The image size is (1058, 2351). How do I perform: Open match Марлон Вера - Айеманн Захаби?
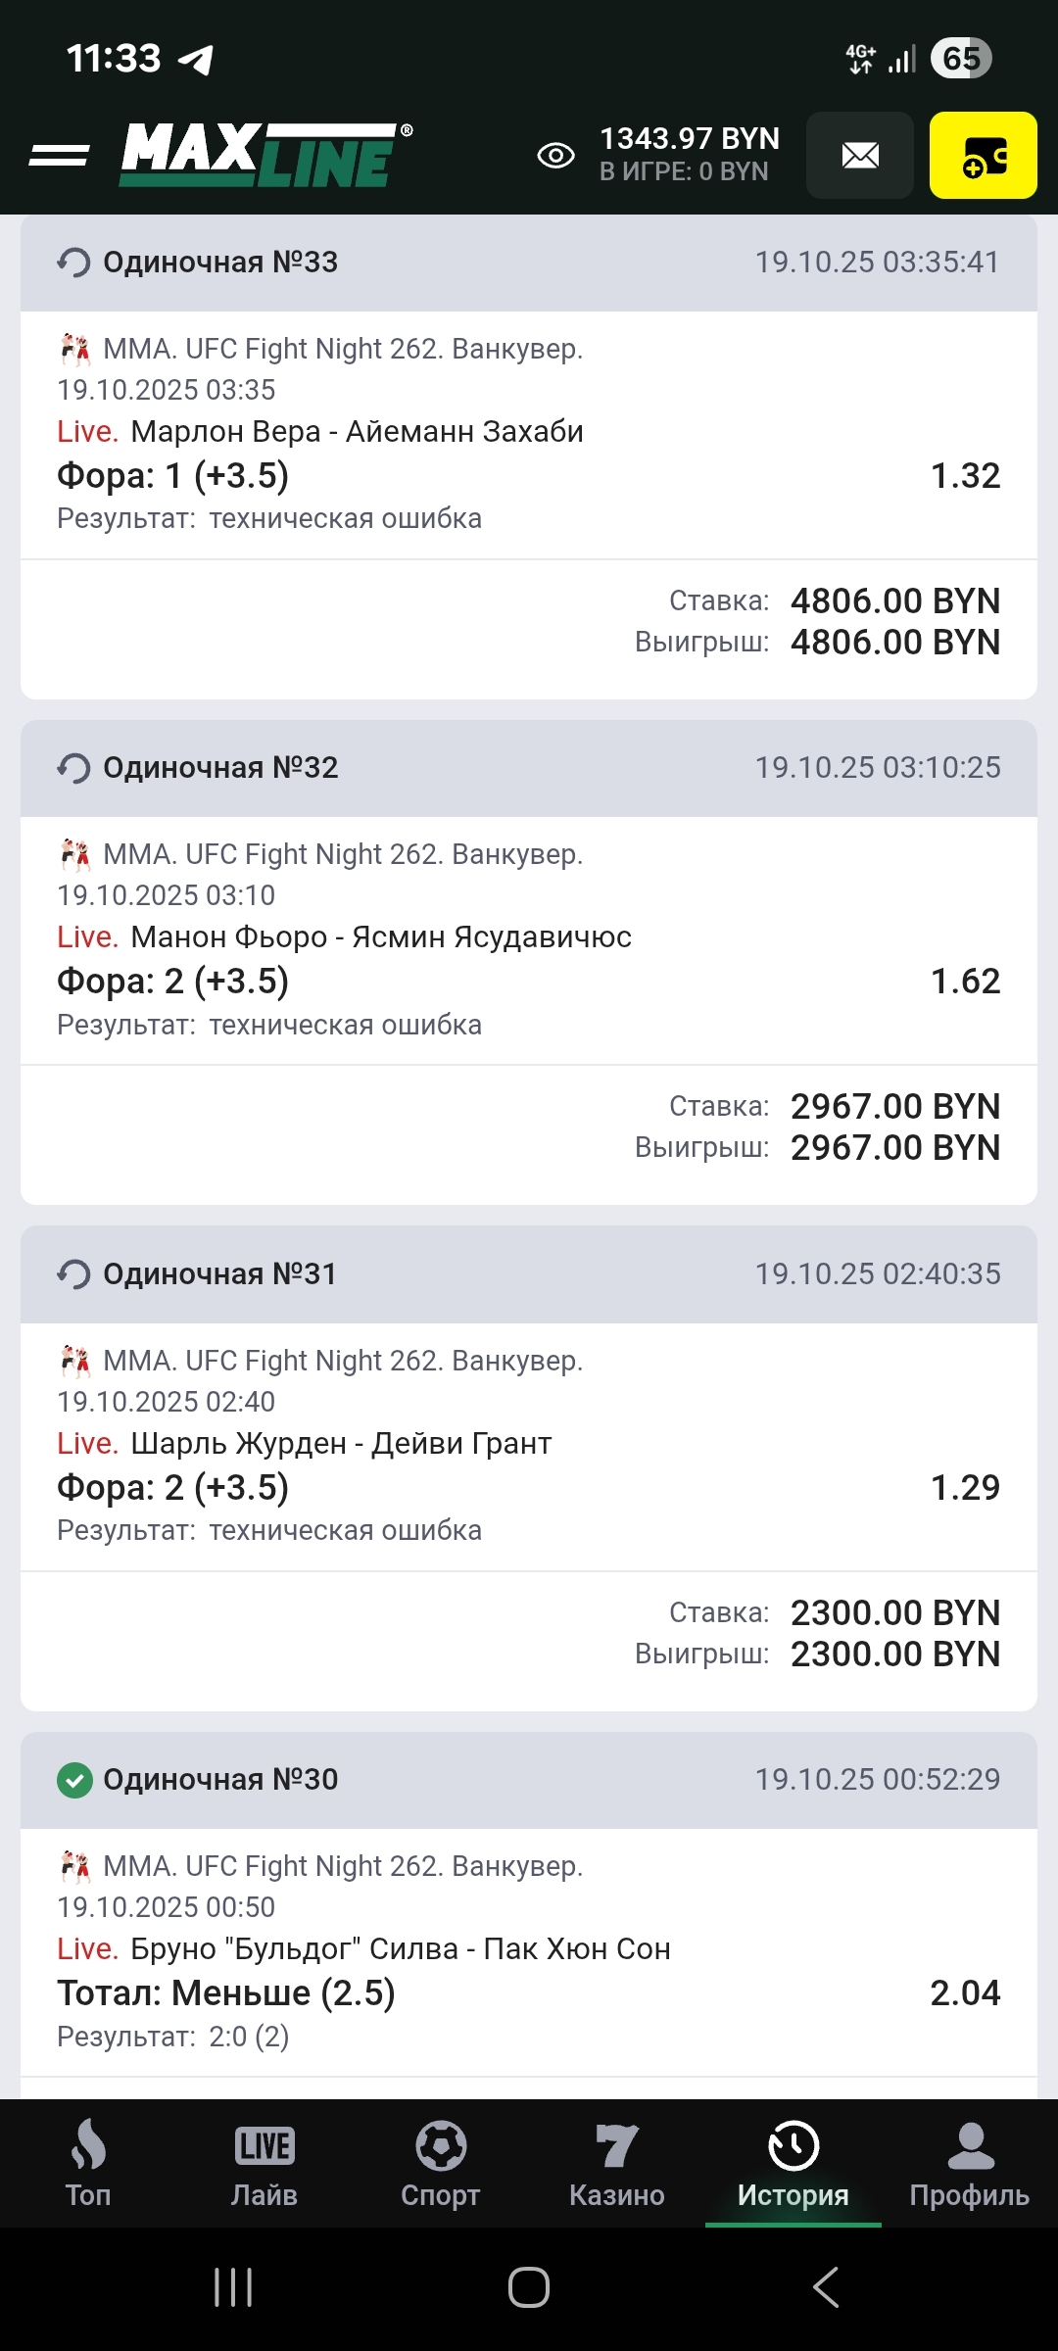point(357,432)
